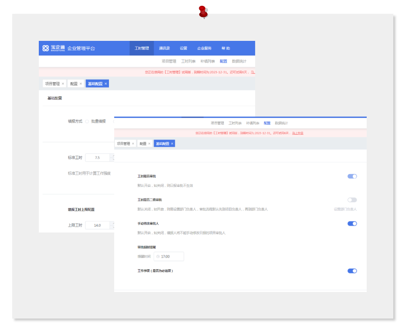Close the 基础配置 tab in the back window
Image resolution: width=414 pixels, height=327 pixels.
106,83
